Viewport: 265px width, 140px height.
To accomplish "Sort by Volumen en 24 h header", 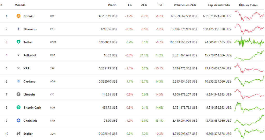I will point(185,5).
